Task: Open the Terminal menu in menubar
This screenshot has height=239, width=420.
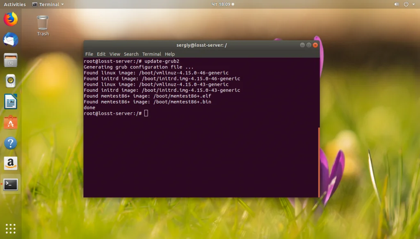Action: tap(152, 54)
